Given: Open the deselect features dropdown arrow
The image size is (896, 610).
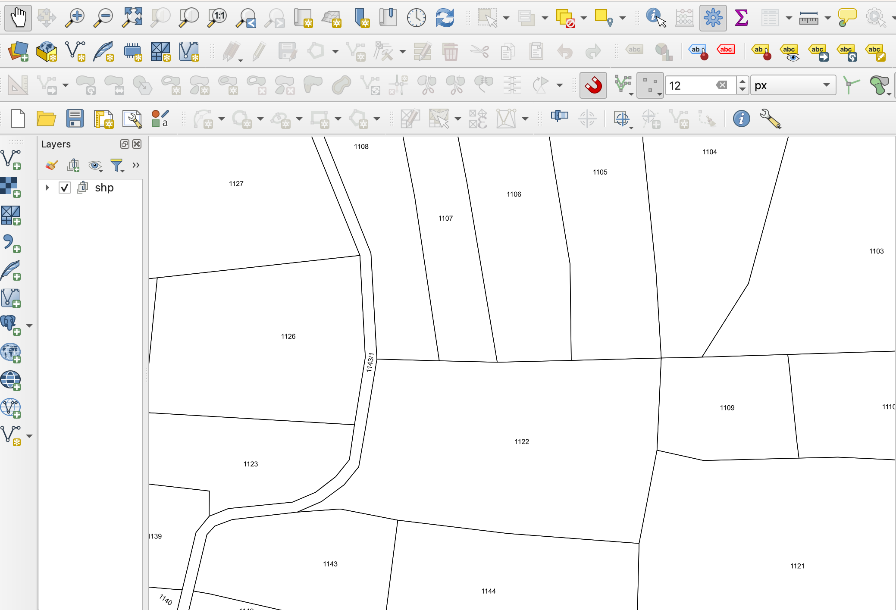Looking at the screenshot, I should click(x=583, y=18).
